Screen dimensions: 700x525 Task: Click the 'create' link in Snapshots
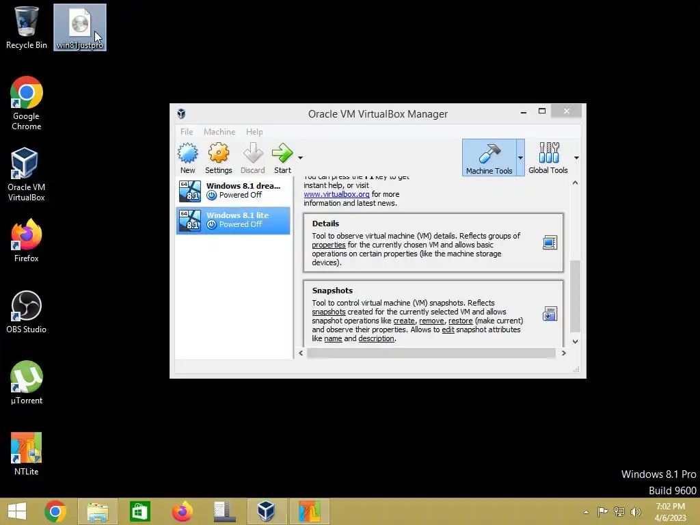[x=404, y=321]
